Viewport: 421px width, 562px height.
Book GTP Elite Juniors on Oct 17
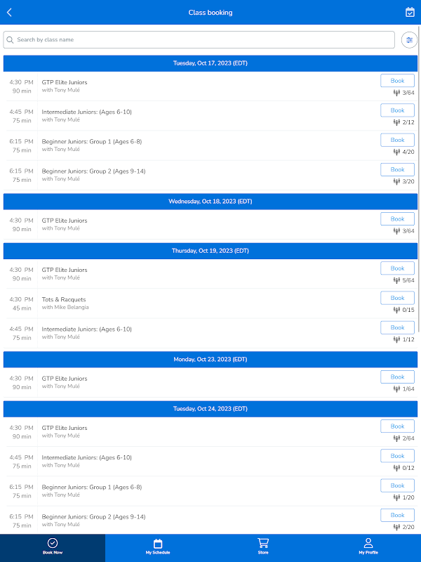[397, 81]
